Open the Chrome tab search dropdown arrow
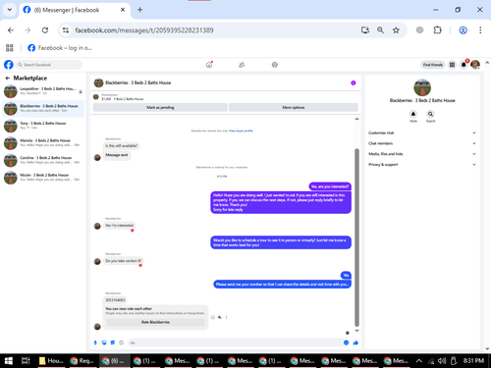 pos(10,10)
